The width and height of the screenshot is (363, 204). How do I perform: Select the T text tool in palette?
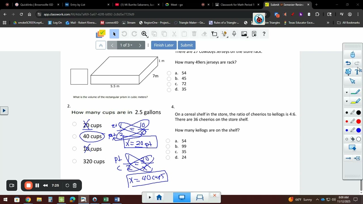pyautogui.click(x=357, y=72)
